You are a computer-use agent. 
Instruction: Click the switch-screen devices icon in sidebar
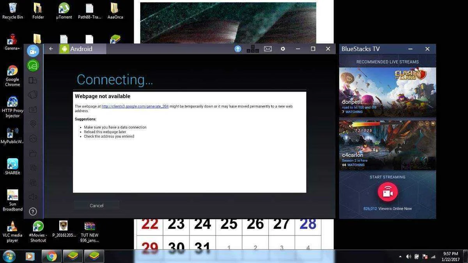click(x=33, y=80)
